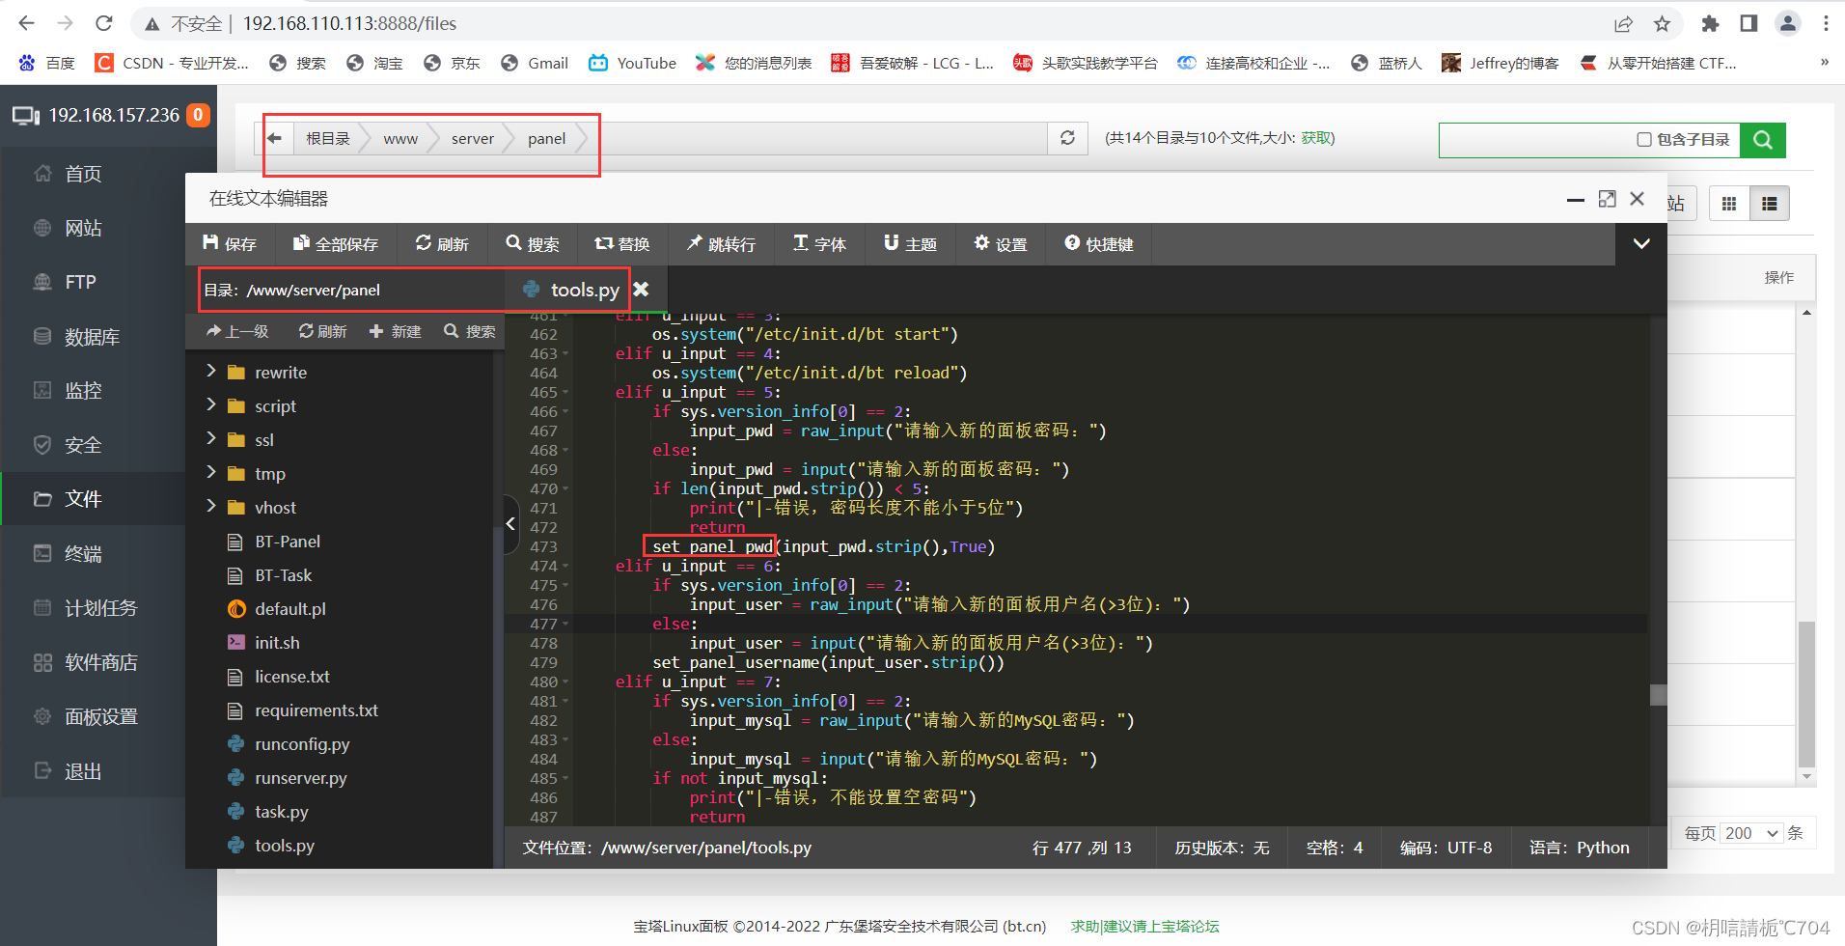Bookmark this page with the star icon
Screen dimensions: 1845x946
click(x=1662, y=23)
